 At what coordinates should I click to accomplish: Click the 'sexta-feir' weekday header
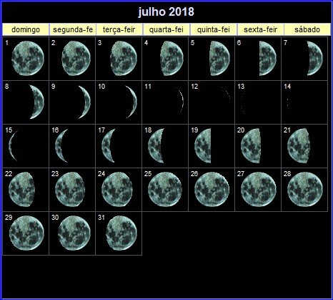pyautogui.click(x=261, y=29)
